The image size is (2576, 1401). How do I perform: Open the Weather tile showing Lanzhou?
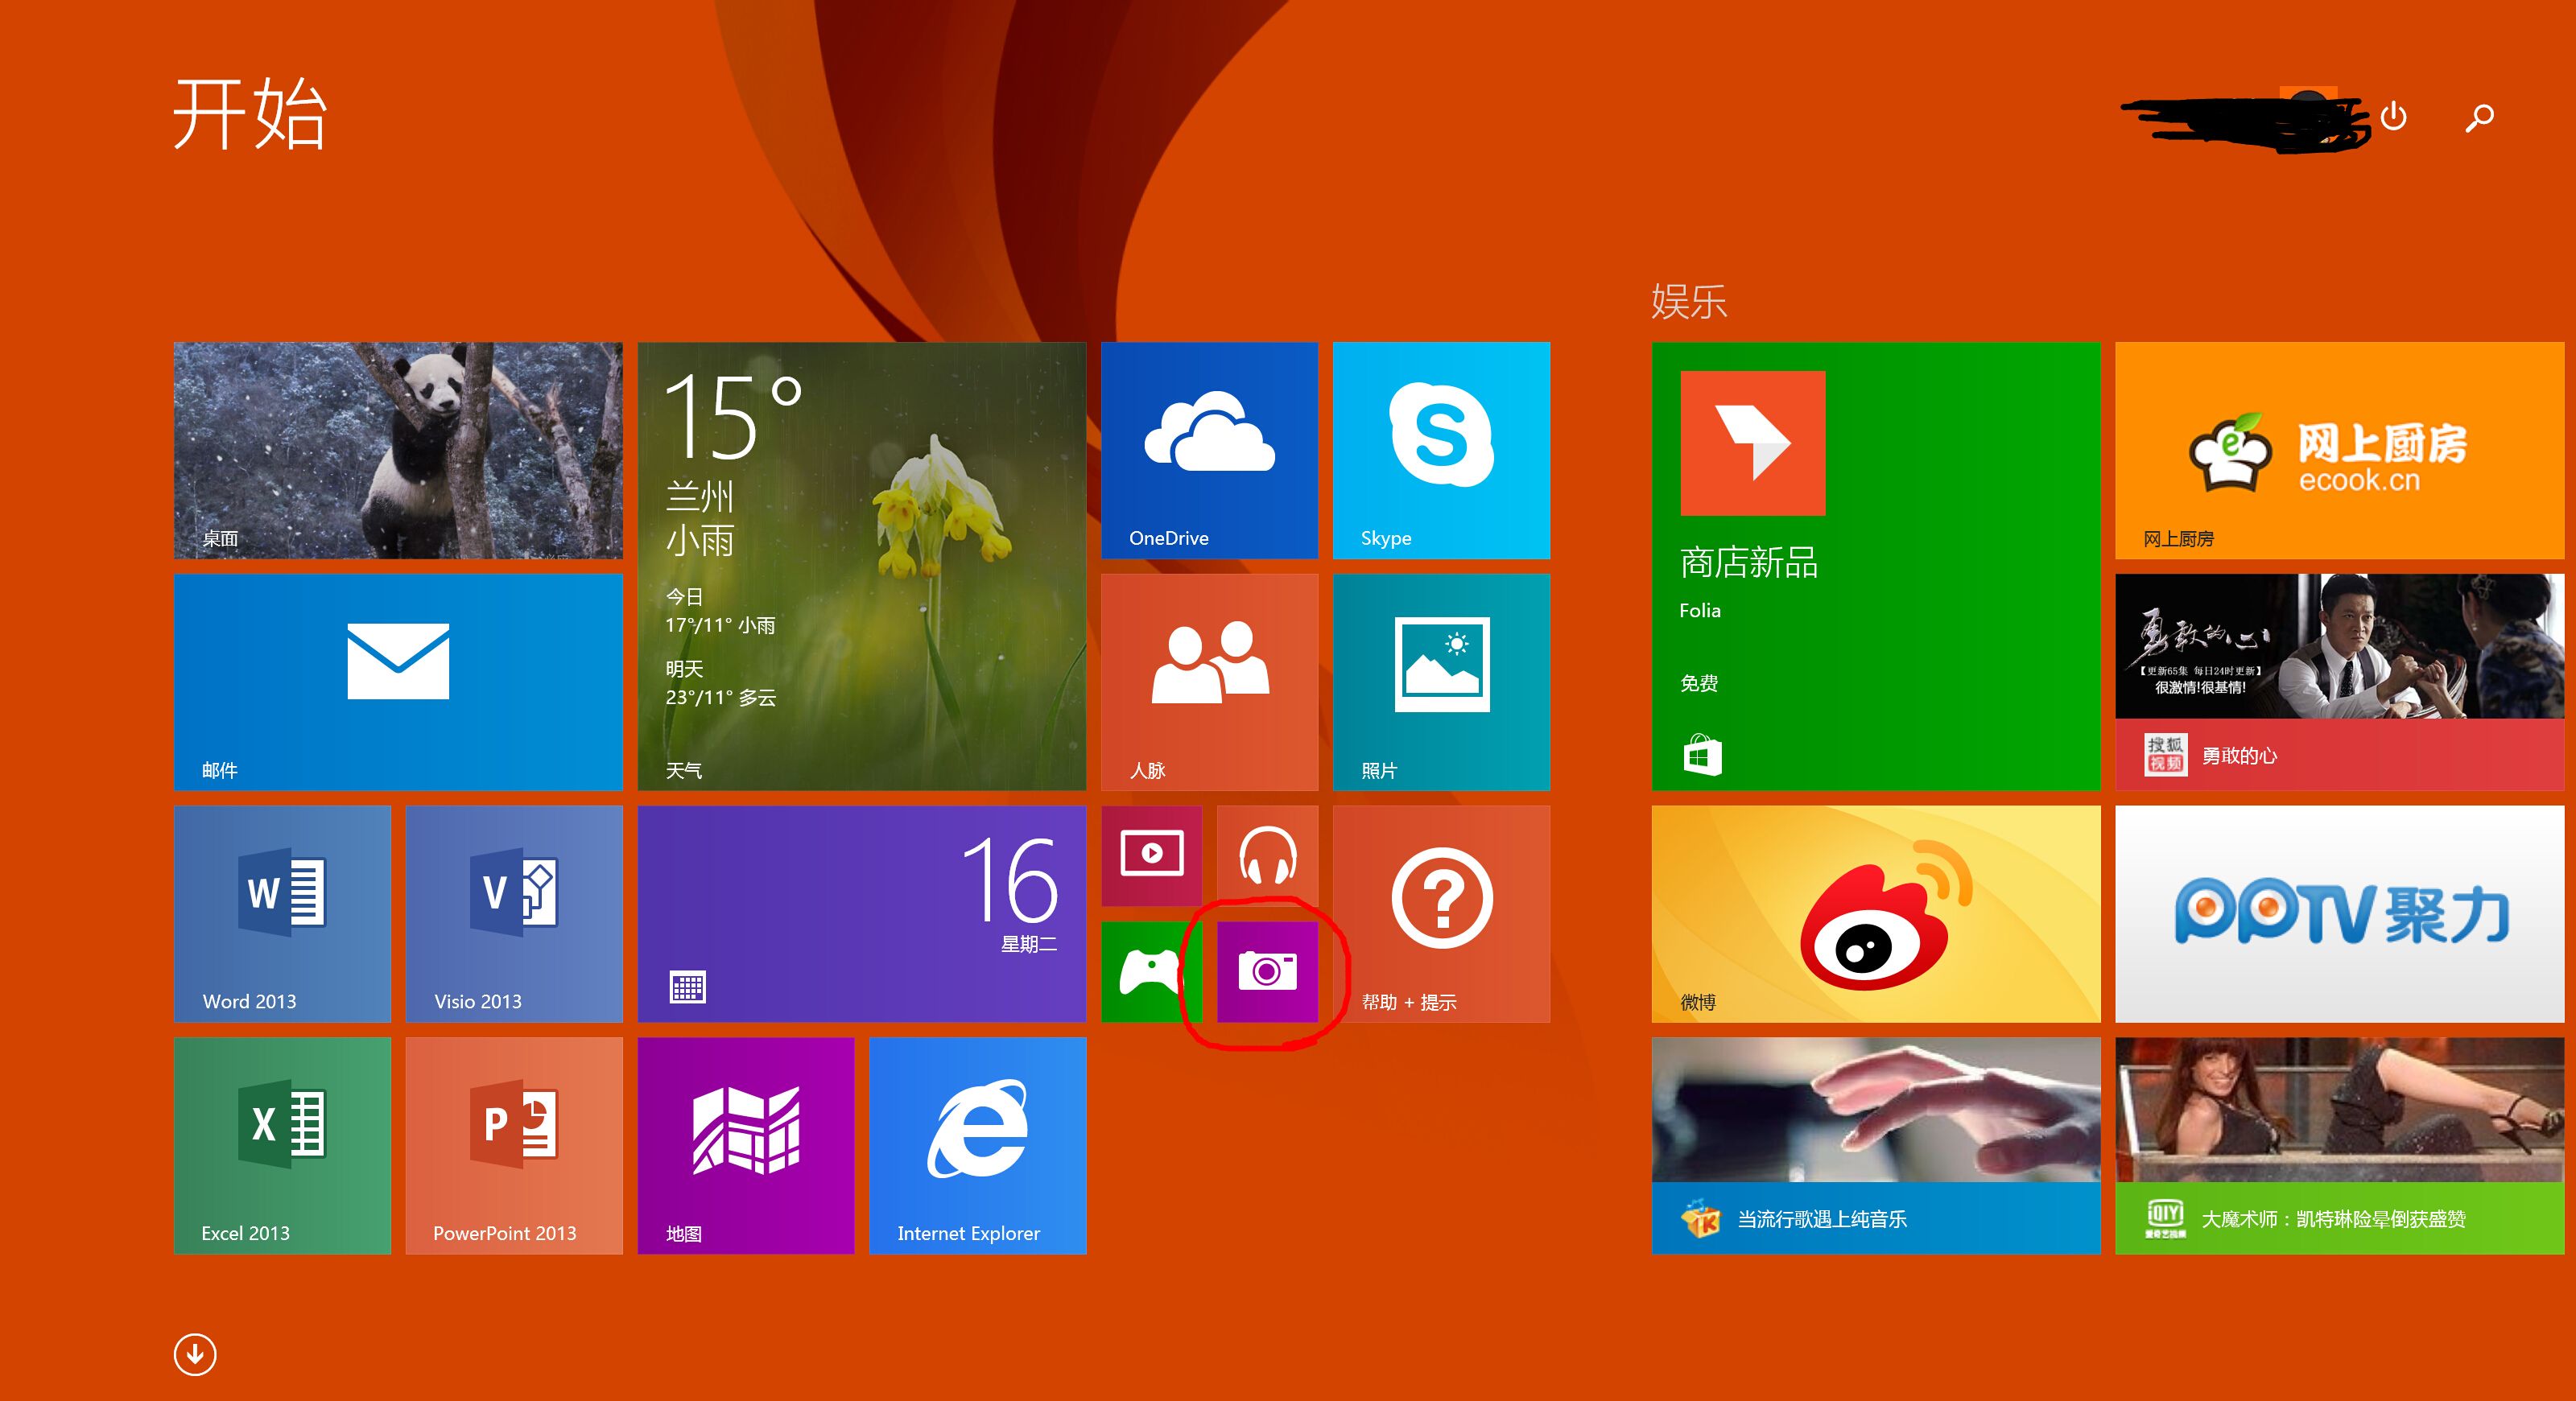[862, 567]
